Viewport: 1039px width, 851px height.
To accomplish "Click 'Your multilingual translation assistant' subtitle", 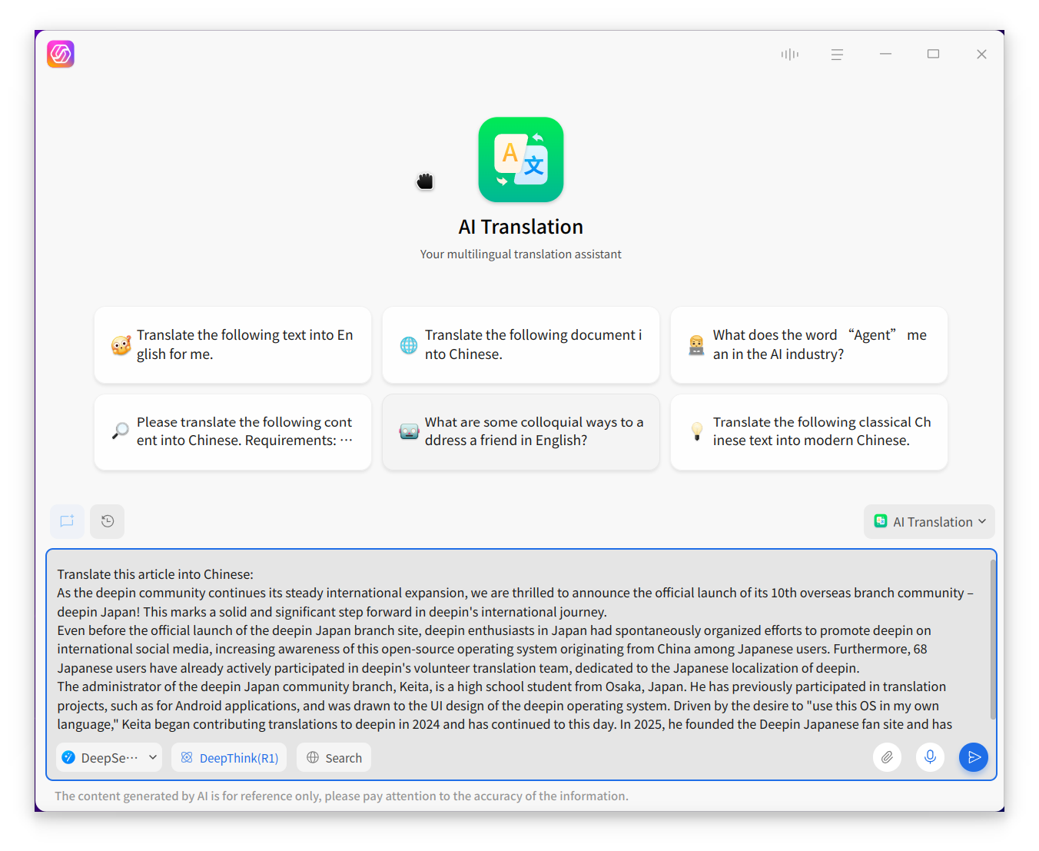I will [x=521, y=254].
